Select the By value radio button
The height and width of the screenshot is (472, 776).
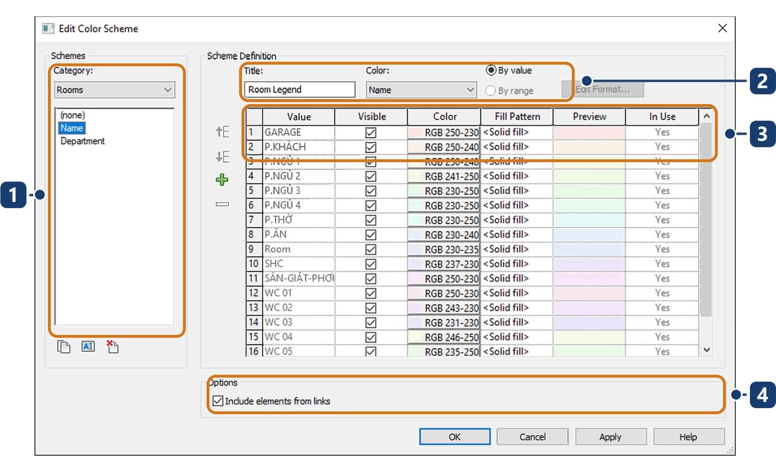491,70
